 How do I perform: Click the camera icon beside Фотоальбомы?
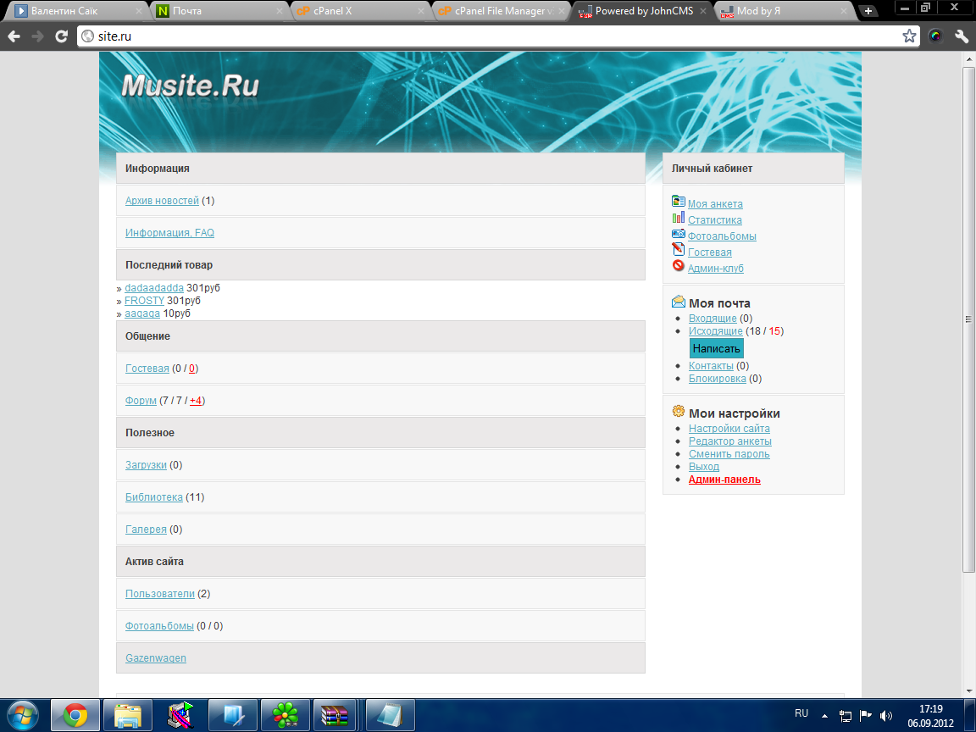coord(679,234)
